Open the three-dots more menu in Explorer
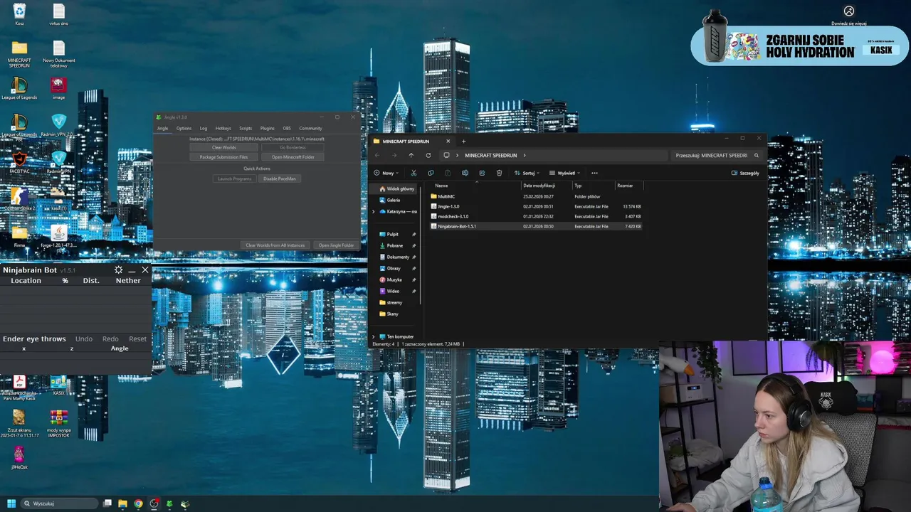 pos(594,173)
